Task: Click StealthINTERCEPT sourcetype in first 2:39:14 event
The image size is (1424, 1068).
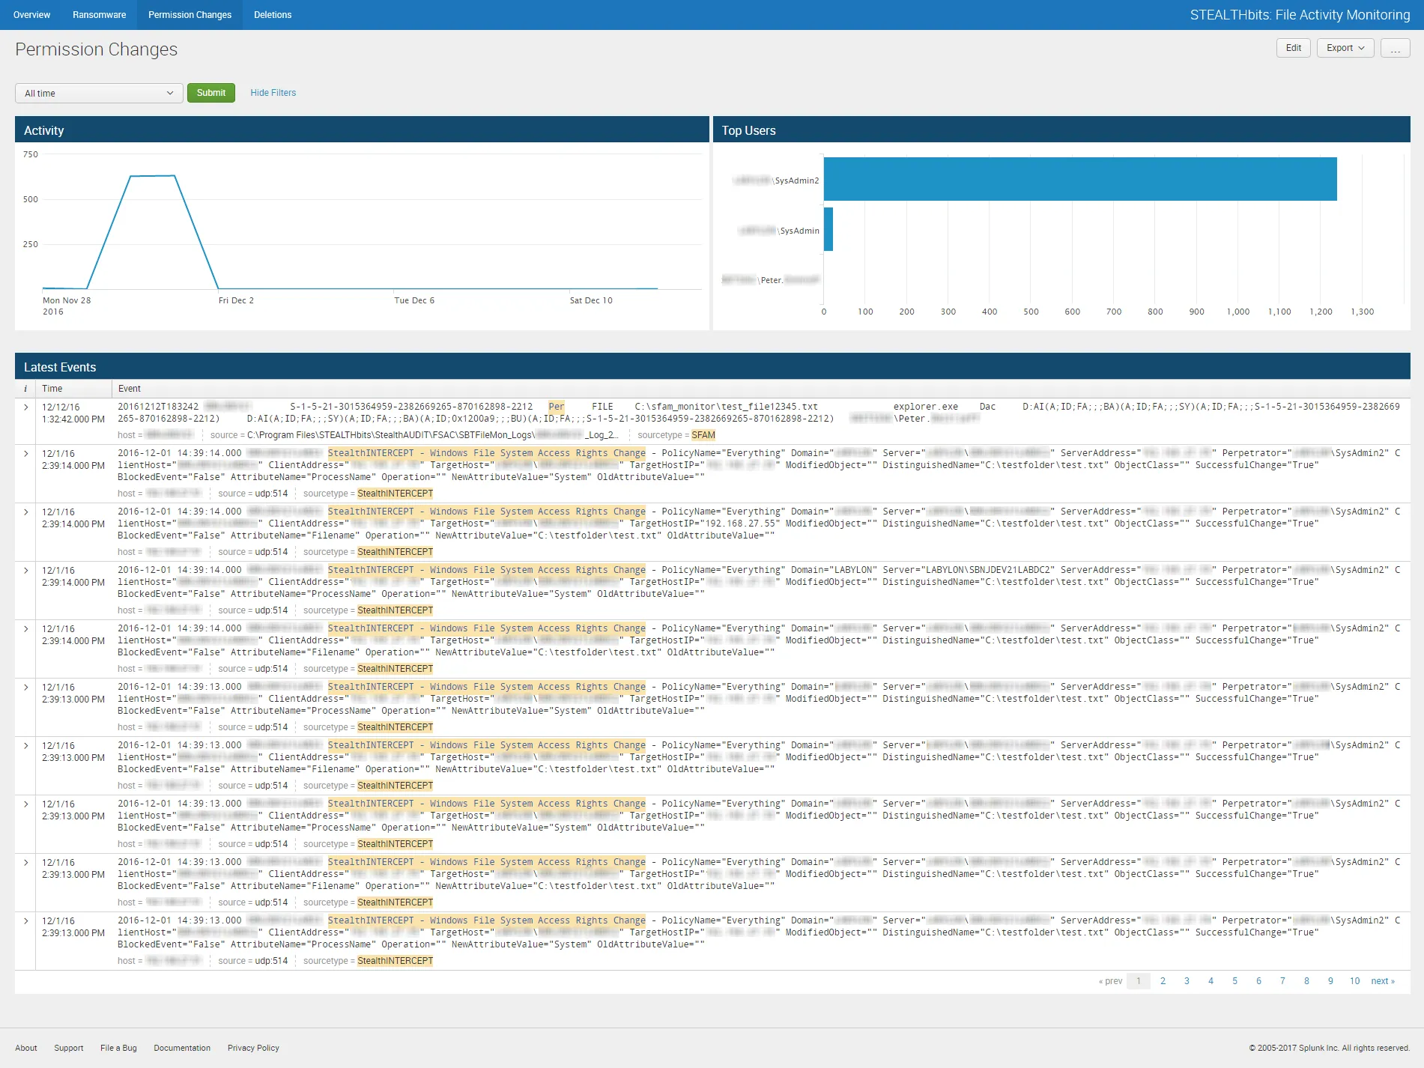Action: click(x=396, y=494)
